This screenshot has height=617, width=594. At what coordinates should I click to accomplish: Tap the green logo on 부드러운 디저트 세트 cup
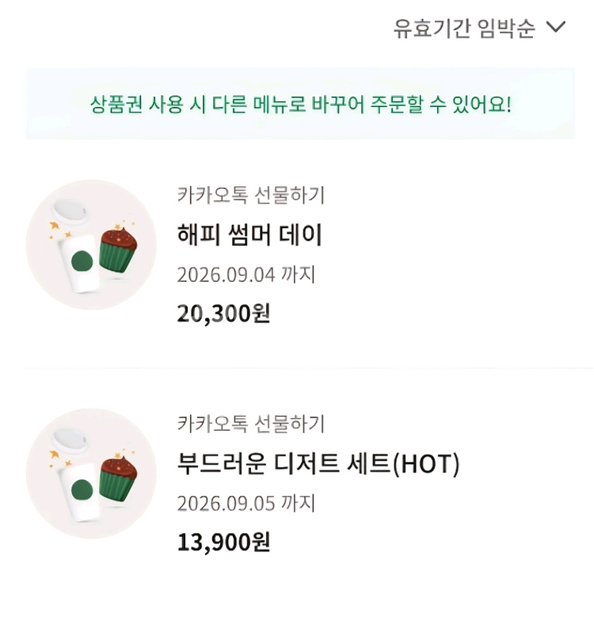[x=82, y=492]
